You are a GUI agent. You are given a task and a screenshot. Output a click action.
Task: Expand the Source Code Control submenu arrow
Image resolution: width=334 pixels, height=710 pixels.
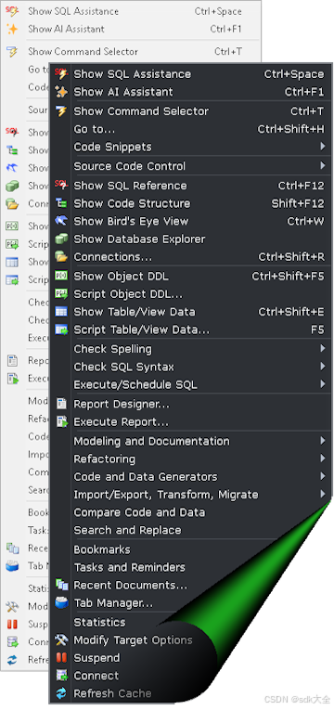coord(323,166)
